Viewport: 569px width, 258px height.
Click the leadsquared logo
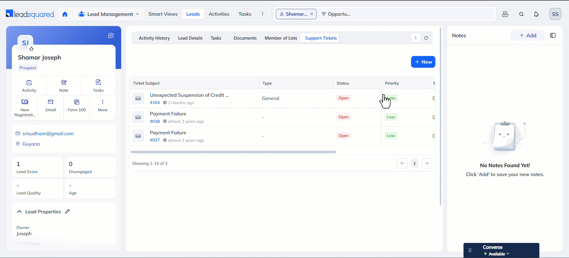(30, 14)
